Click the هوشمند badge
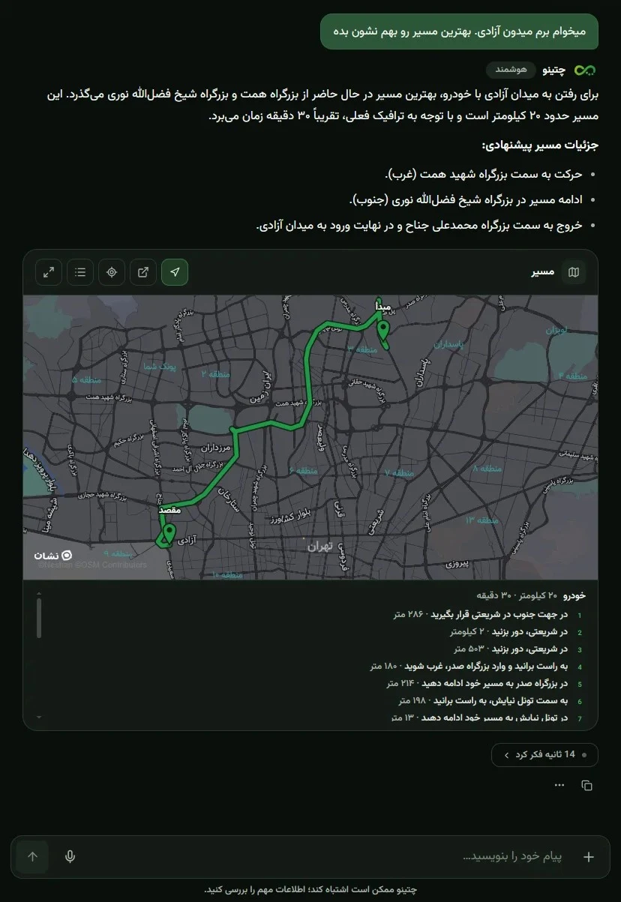 click(x=511, y=70)
